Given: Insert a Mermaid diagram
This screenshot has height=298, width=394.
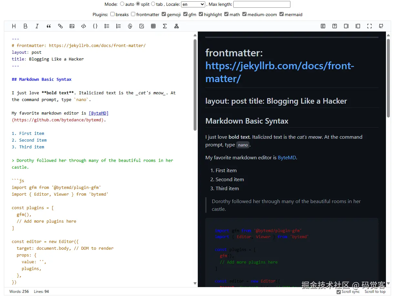Looking at the screenshot, I should [x=177, y=26].
